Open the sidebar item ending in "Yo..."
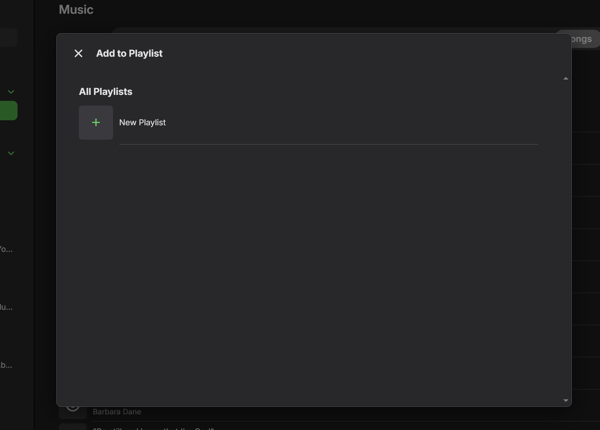The image size is (600, 430). (6, 250)
